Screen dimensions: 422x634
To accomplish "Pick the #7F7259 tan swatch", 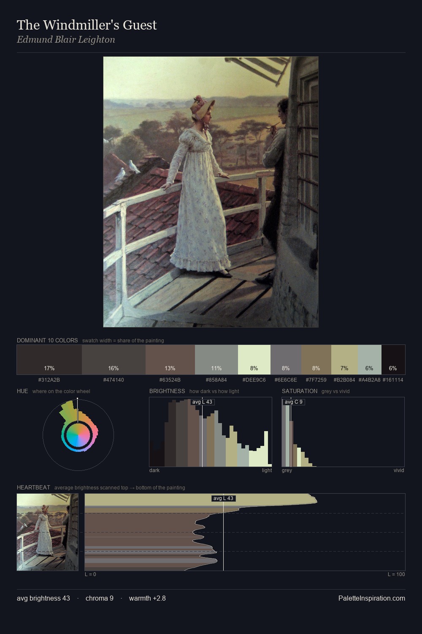I will [x=316, y=360].
